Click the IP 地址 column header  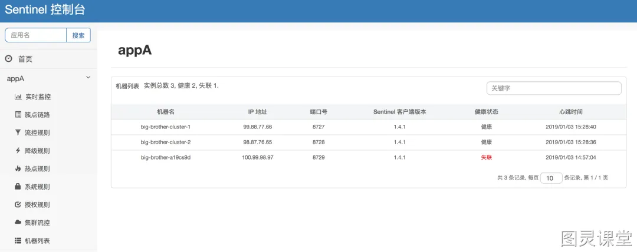click(x=258, y=112)
